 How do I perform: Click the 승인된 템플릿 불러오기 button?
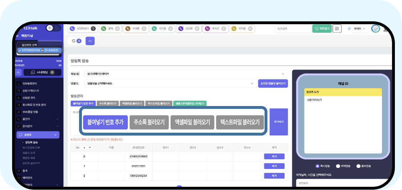(273, 84)
